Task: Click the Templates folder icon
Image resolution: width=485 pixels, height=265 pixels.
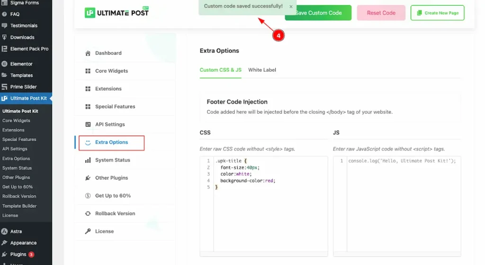Action: [4, 75]
